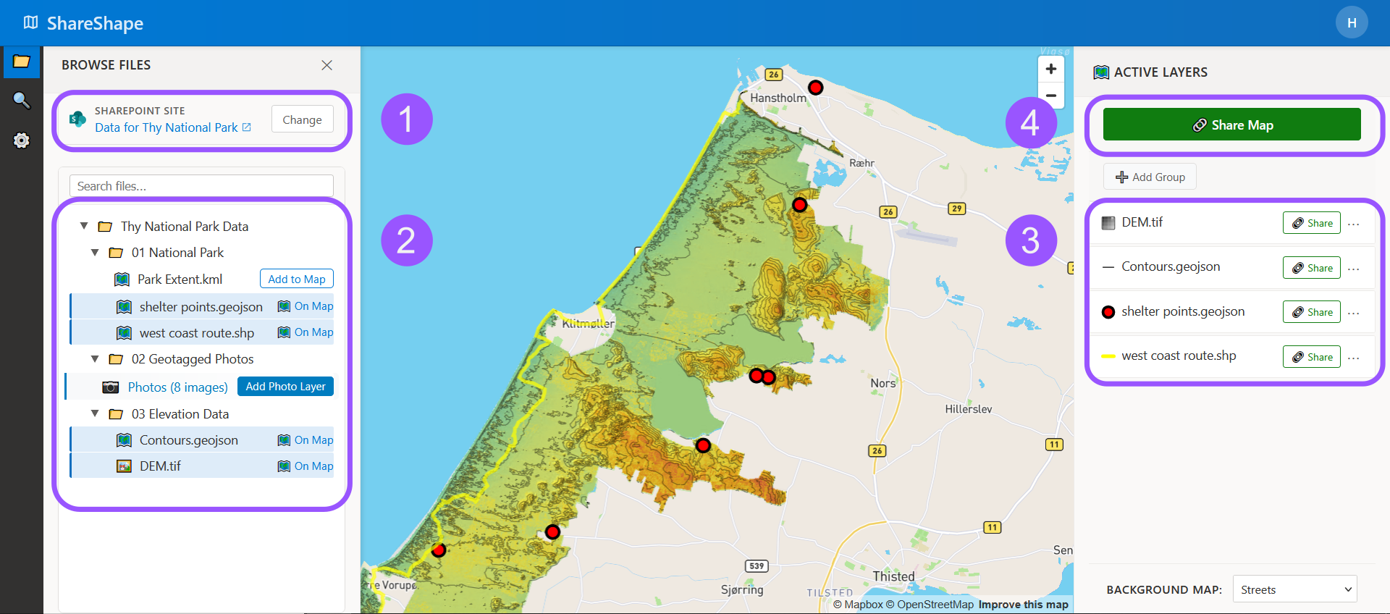The height and width of the screenshot is (614, 1390).
Task: Toggle shelter points.geojson On Map status
Action: [x=306, y=306]
